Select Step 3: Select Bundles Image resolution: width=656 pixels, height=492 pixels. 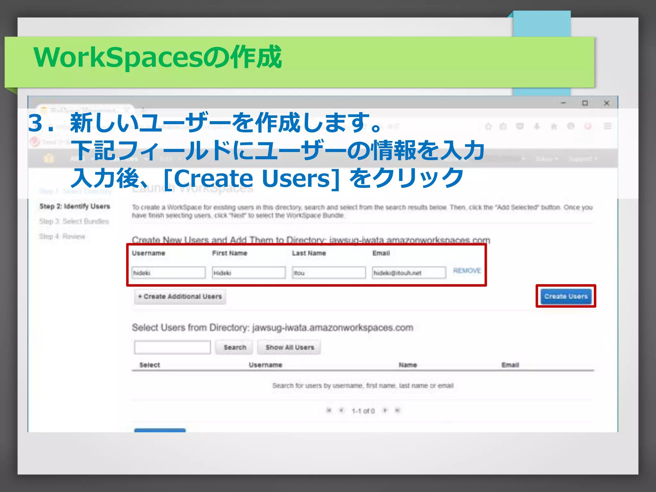tap(74, 221)
